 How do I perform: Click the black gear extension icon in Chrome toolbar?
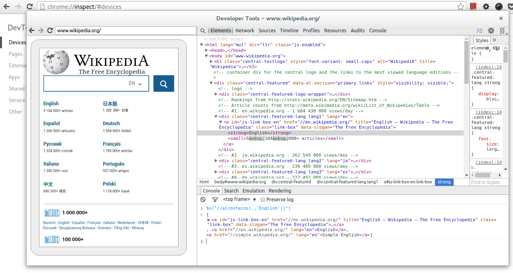coord(486,6)
